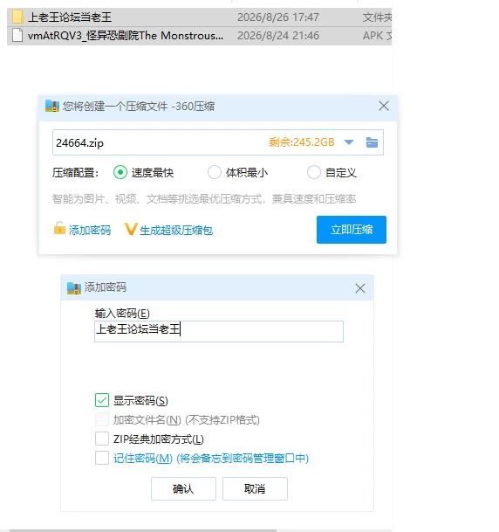Confirm password with the 确认 button
Image resolution: width=499 pixels, height=532 pixels.
pos(183,488)
